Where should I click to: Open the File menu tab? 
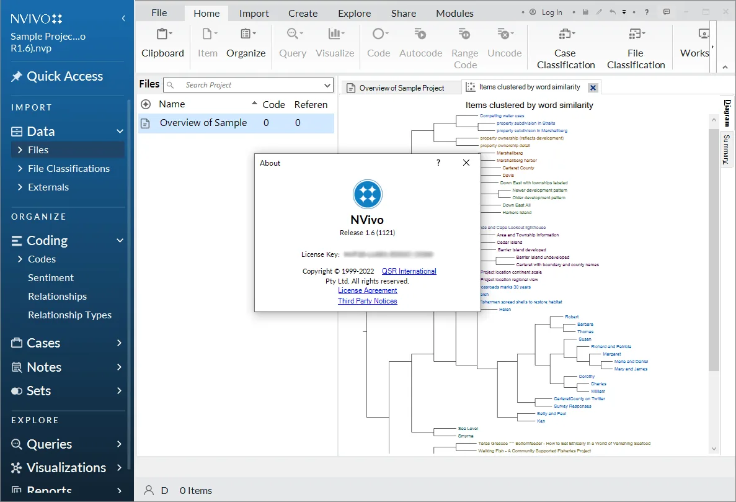[159, 13]
